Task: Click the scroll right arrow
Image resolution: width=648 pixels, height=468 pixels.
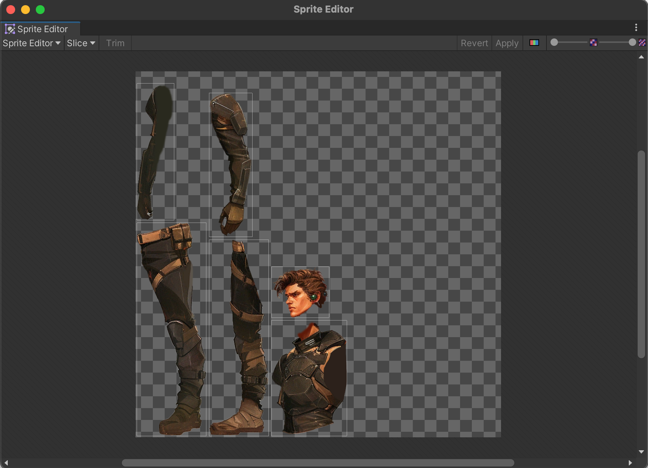Action: click(630, 463)
